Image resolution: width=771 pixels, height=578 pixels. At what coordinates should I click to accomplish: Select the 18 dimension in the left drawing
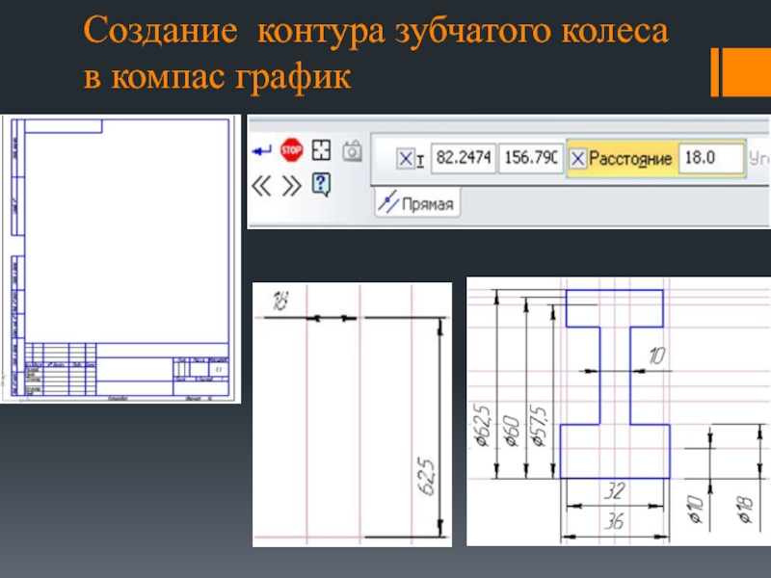(x=280, y=301)
